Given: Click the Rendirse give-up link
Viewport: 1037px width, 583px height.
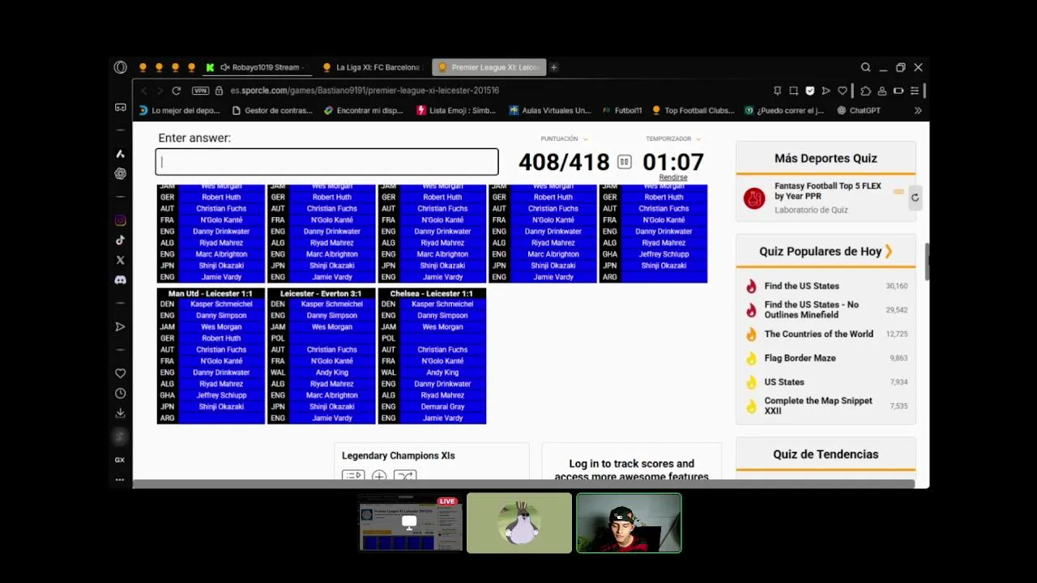Looking at the screenshot, I should (x=673, y=177).
